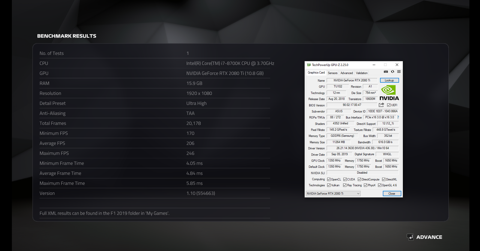
Task: Switch to the Sensors tab
Action: (333, 73)
